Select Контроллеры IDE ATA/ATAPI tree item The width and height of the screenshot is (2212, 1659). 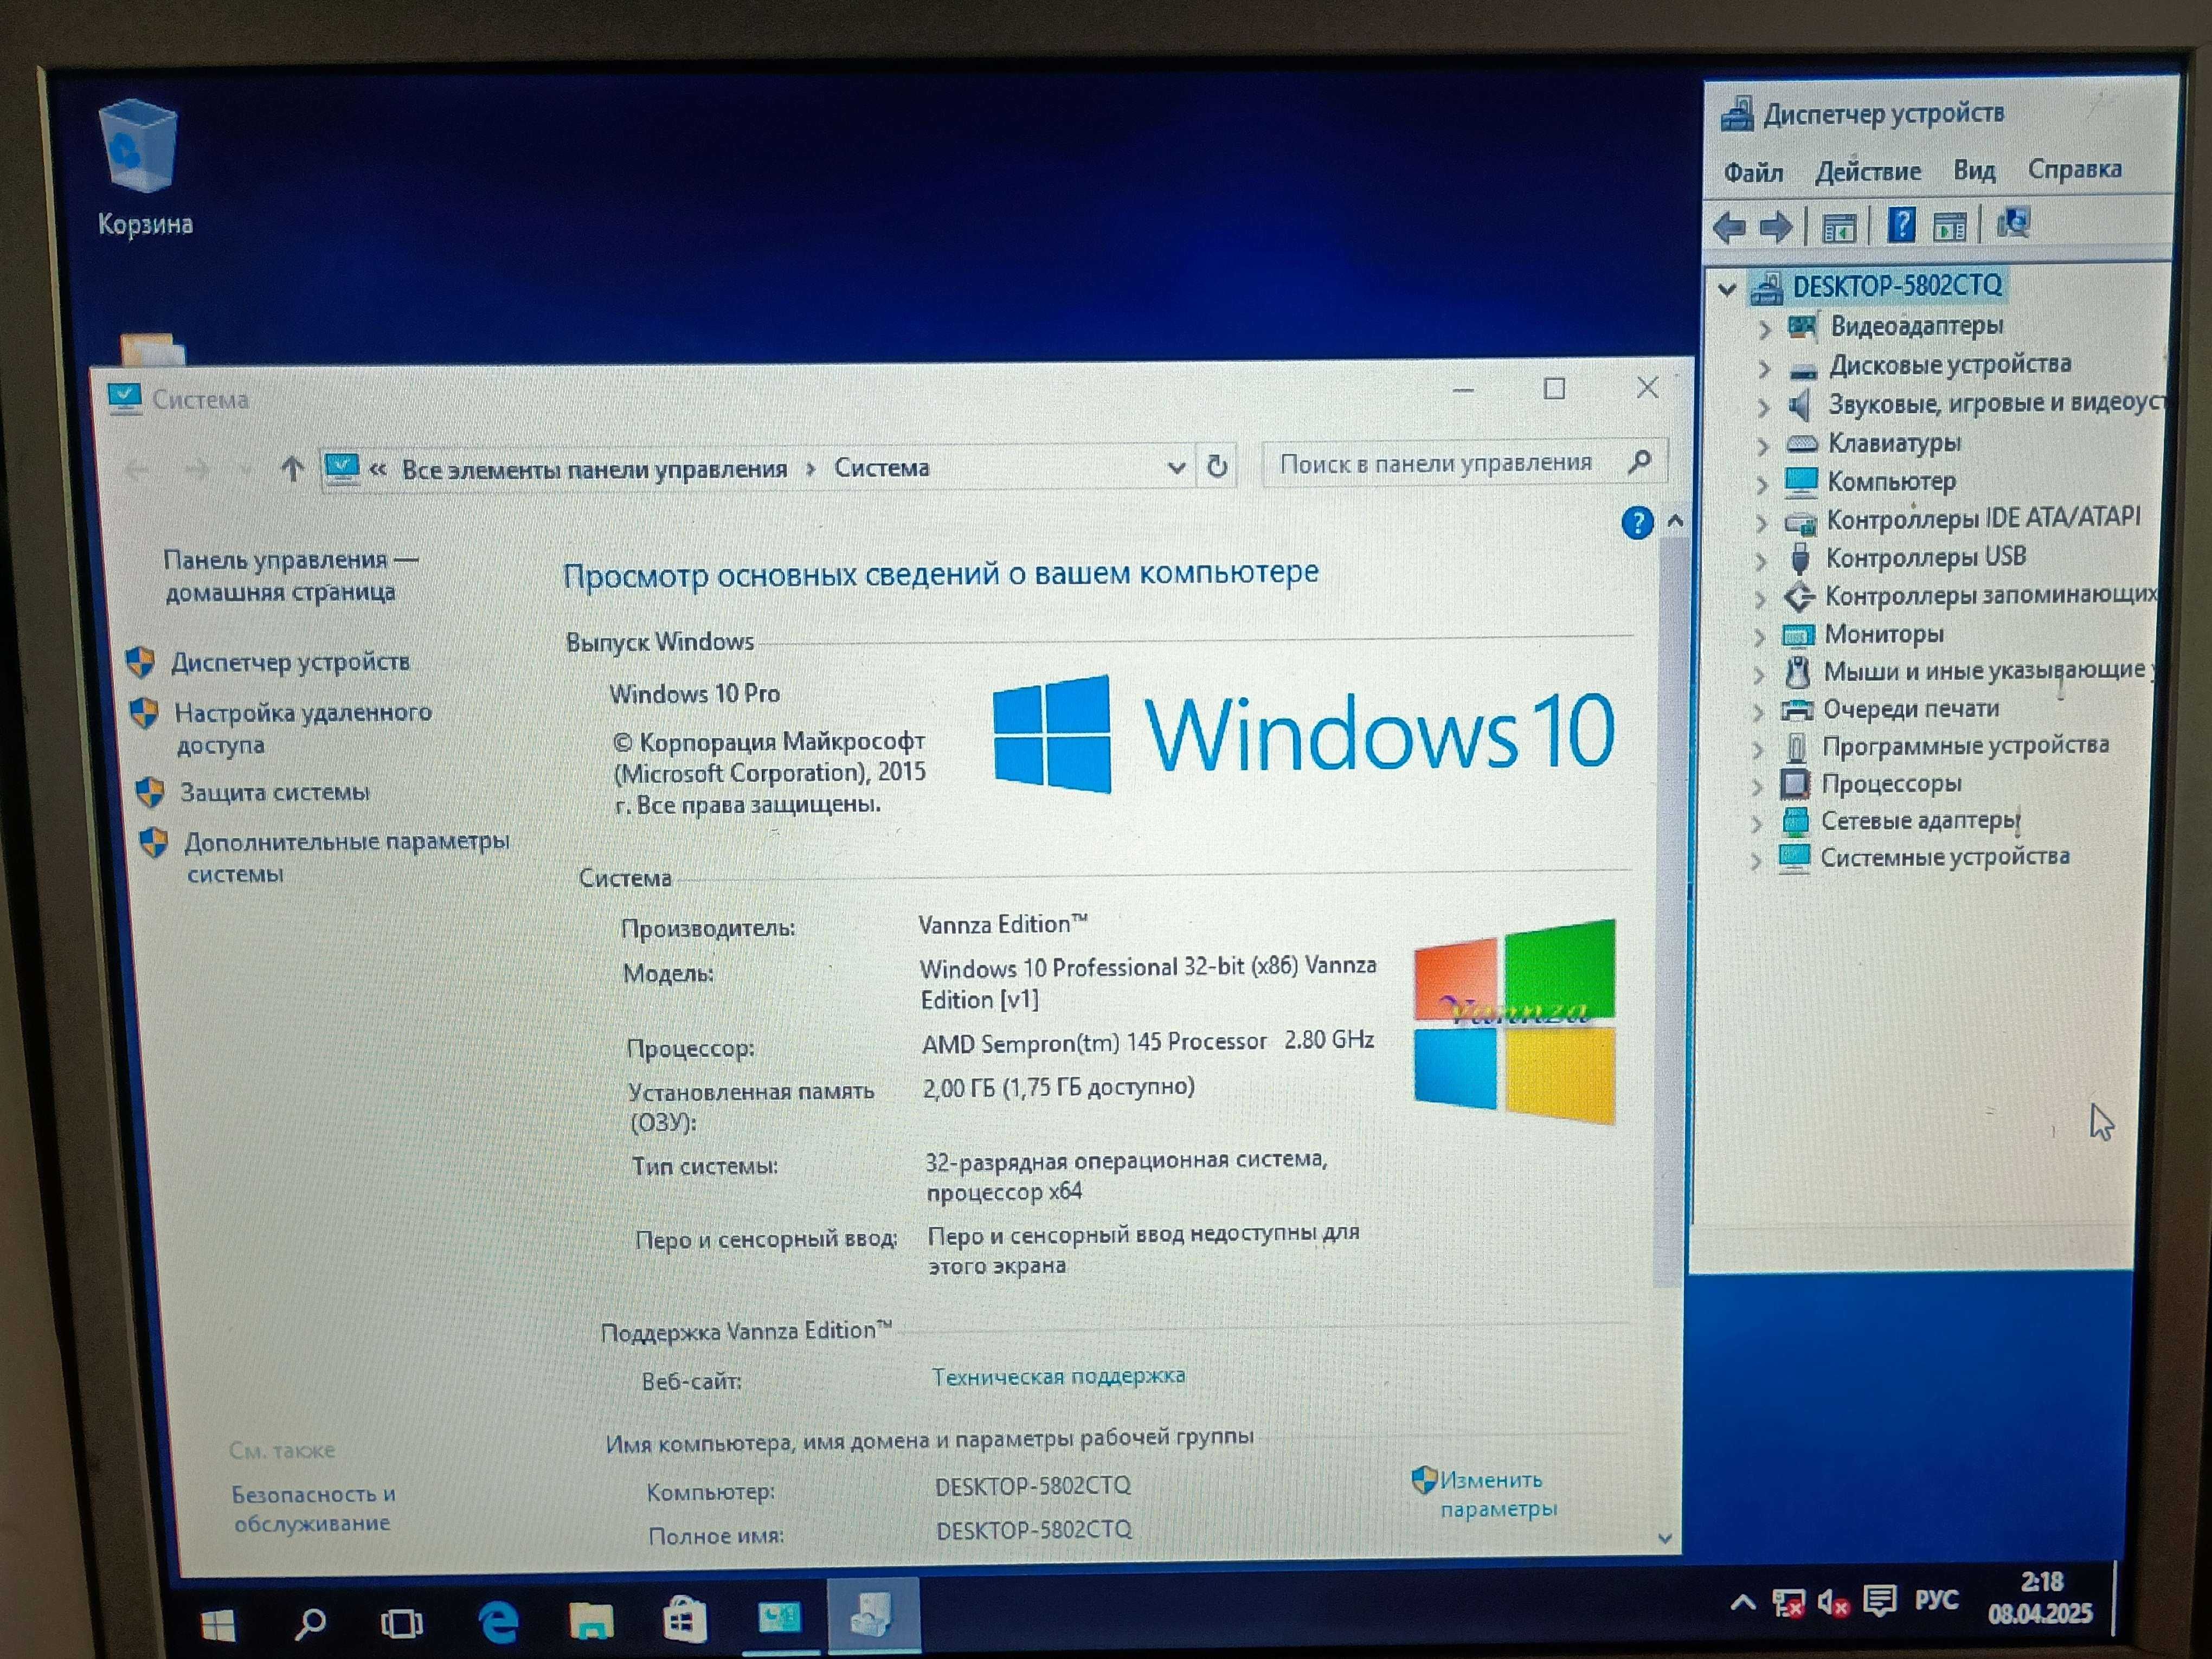pos(1983,518)
